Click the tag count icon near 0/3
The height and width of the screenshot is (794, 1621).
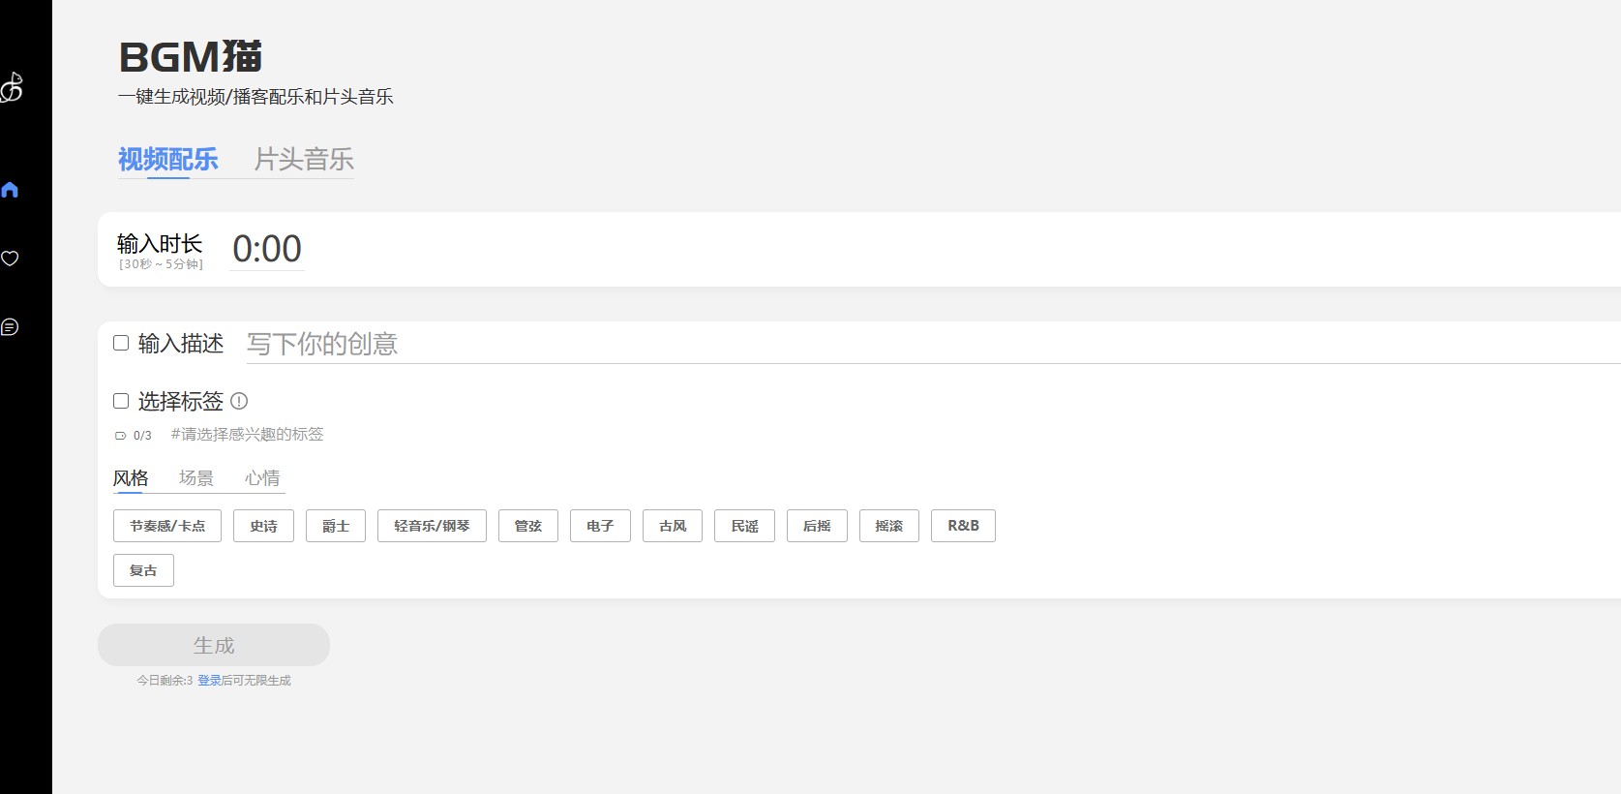coord(121,436)
